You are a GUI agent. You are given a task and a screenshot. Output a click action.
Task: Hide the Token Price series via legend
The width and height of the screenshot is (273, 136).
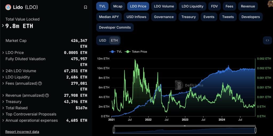pos(136,51)
